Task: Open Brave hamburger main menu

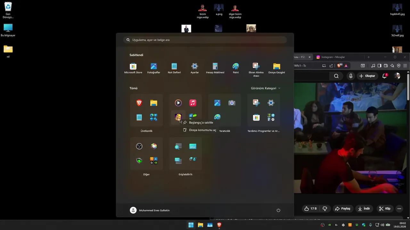Action: point(405,66)
